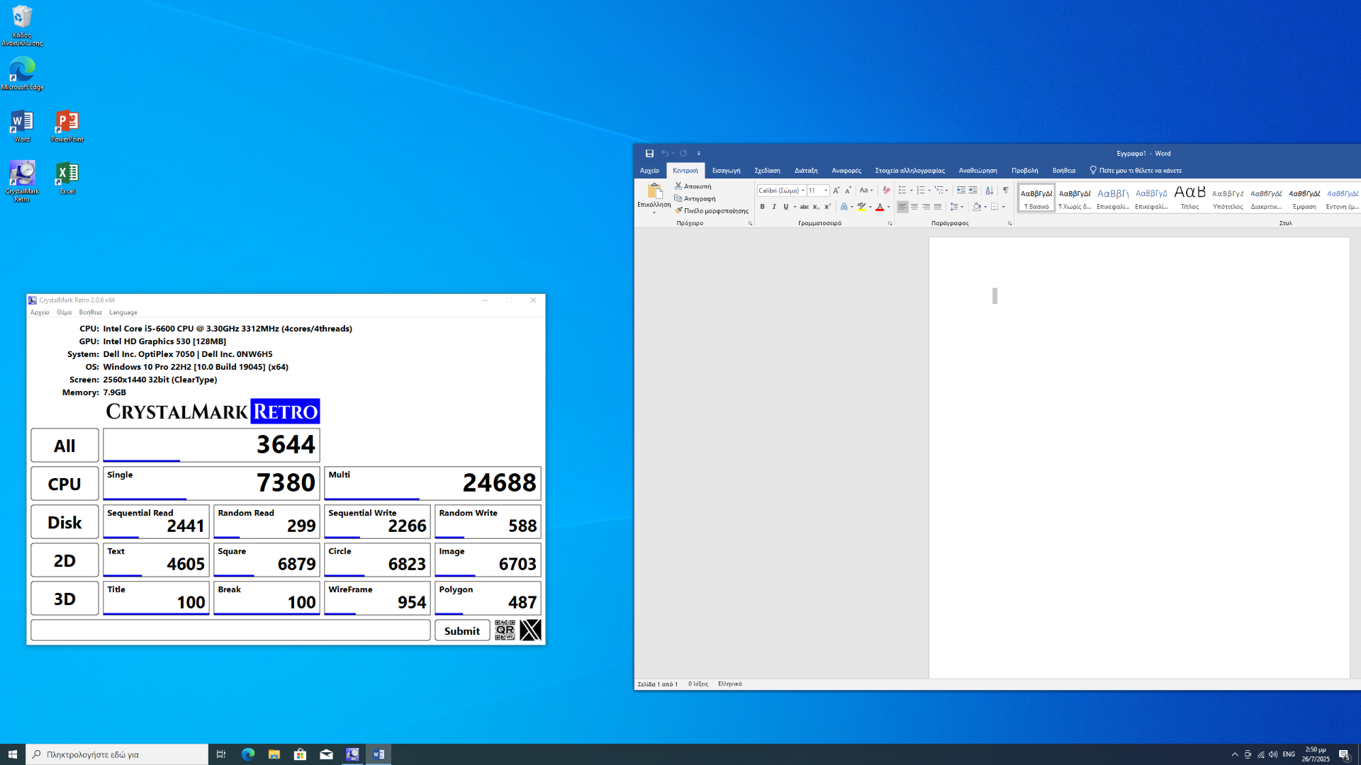Viewport: 1361px width, 765px height.
Task: Open Microsoft Store from the taskbar
Action: 300,754
